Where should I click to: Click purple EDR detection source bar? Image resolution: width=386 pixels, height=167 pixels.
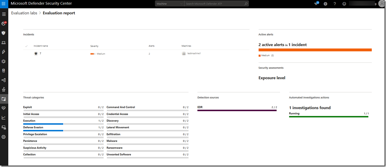click(237, 110)
